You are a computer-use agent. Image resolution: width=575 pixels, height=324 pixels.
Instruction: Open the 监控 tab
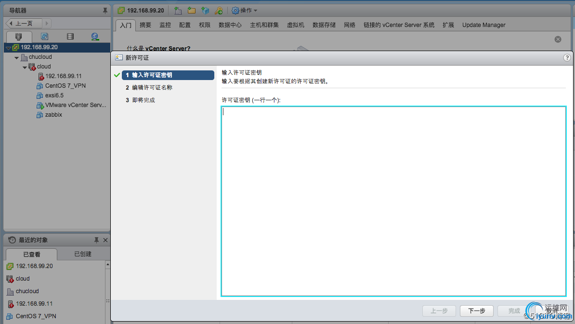165,25
